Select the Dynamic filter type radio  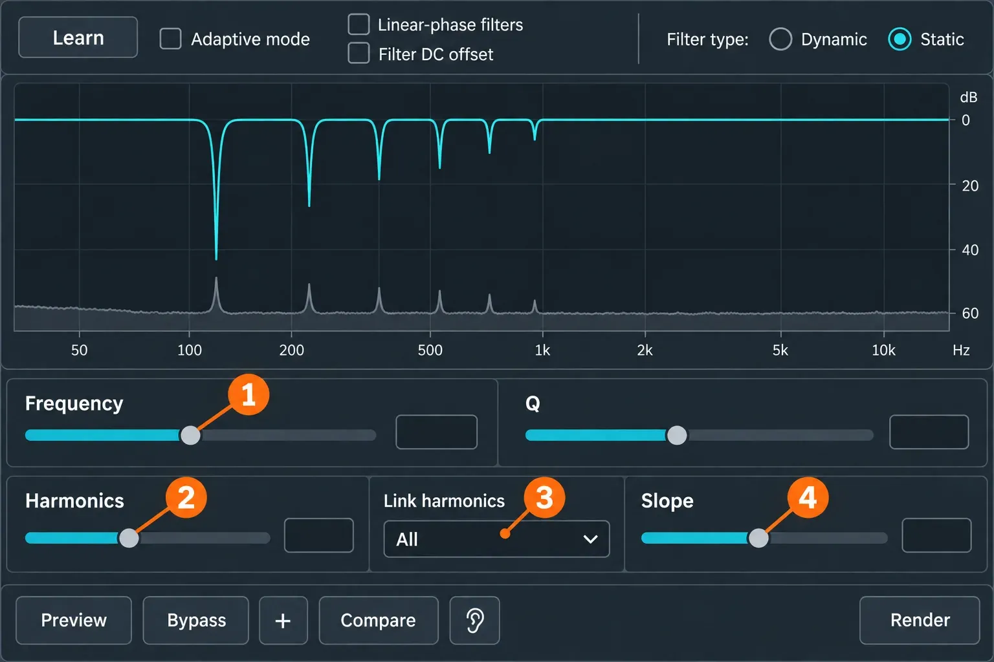pos(780,39)
